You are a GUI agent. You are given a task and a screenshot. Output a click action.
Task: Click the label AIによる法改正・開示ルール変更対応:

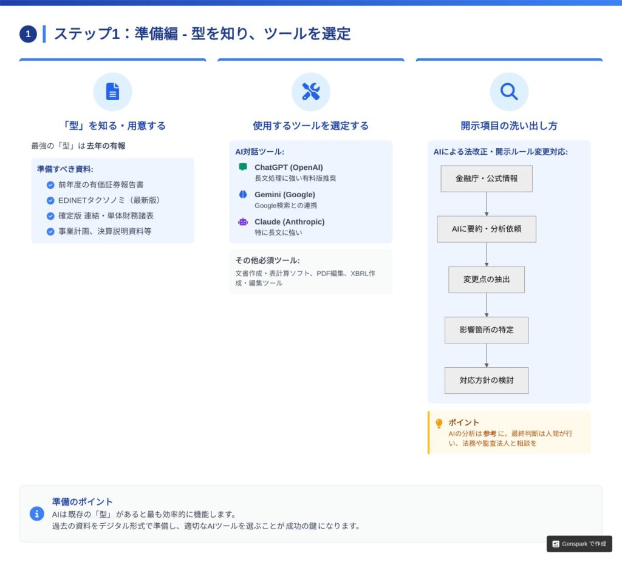(501, 152)
